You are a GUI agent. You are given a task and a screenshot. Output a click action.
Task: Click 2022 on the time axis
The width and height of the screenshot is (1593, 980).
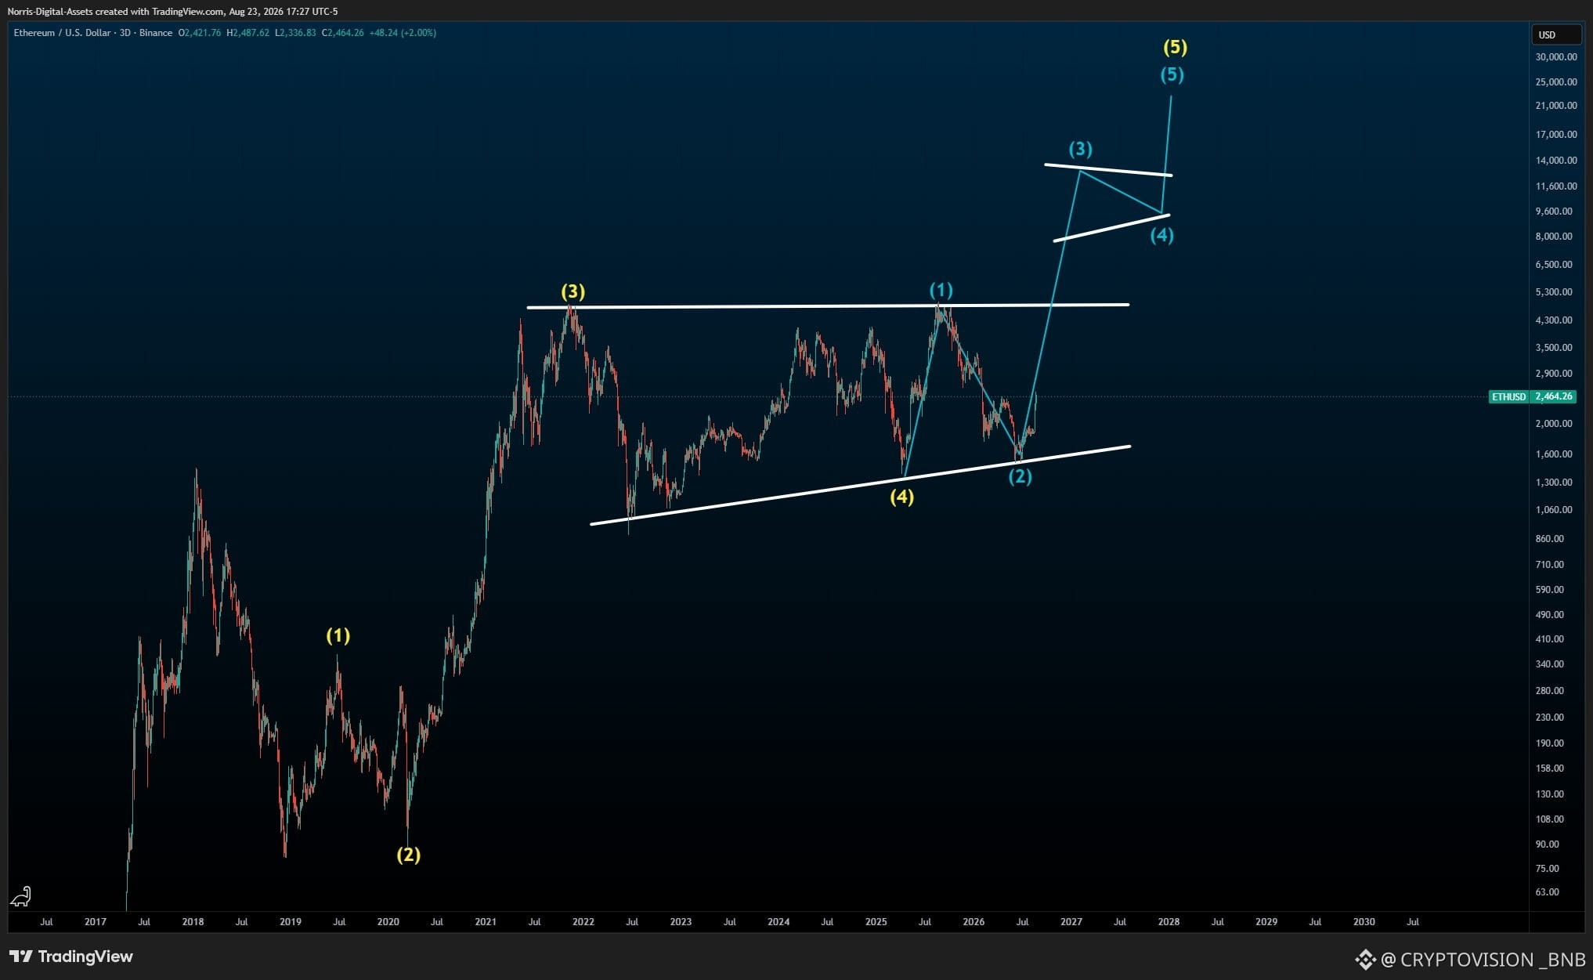583,922
